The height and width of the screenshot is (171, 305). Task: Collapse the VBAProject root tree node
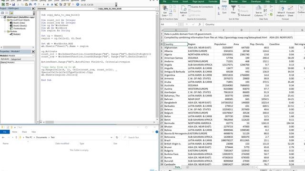coord(2,17)
